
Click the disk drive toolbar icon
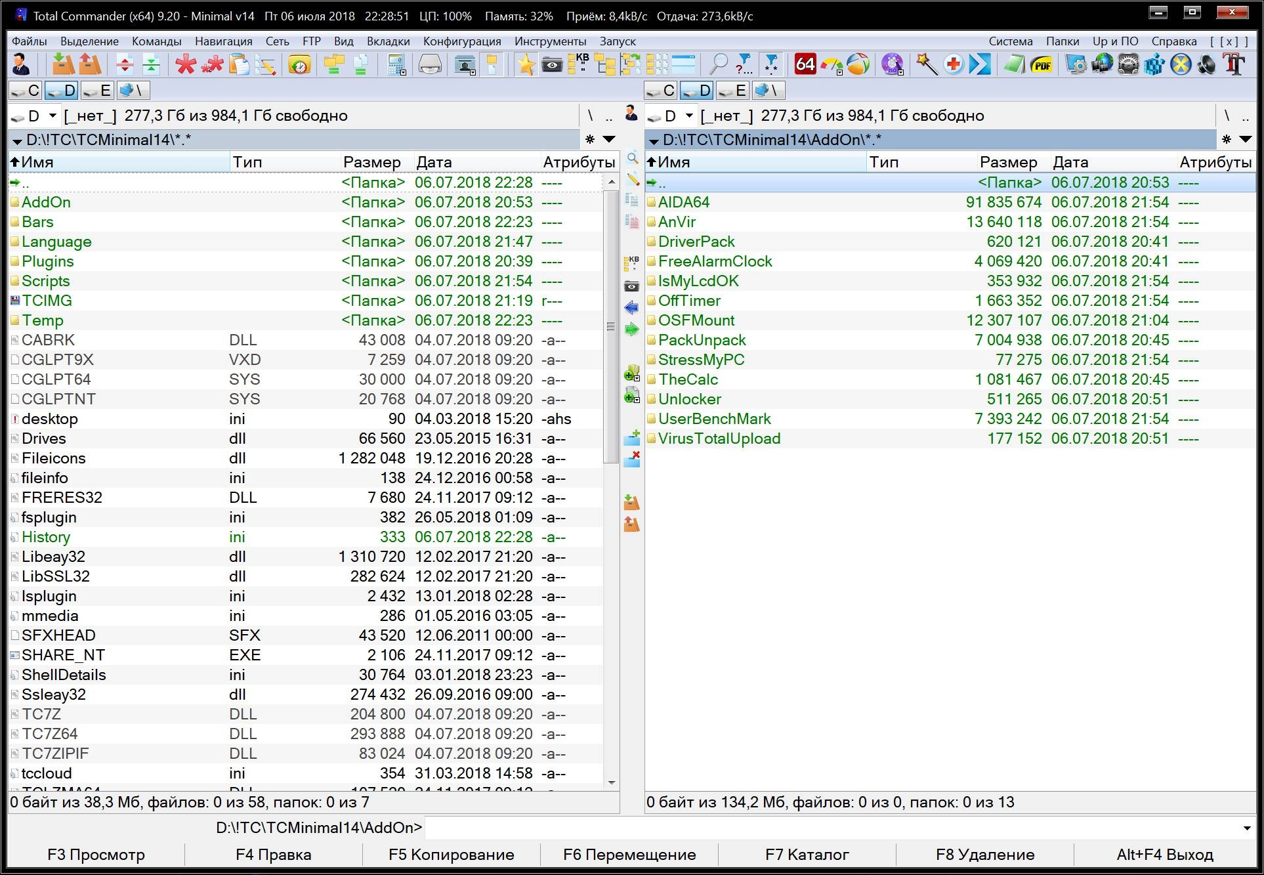[x=430, y=64]
